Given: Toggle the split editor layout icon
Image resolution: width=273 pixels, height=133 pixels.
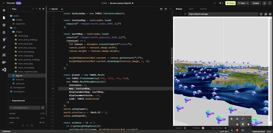Looking at the screenshot, I should click(x=161, y=9).
